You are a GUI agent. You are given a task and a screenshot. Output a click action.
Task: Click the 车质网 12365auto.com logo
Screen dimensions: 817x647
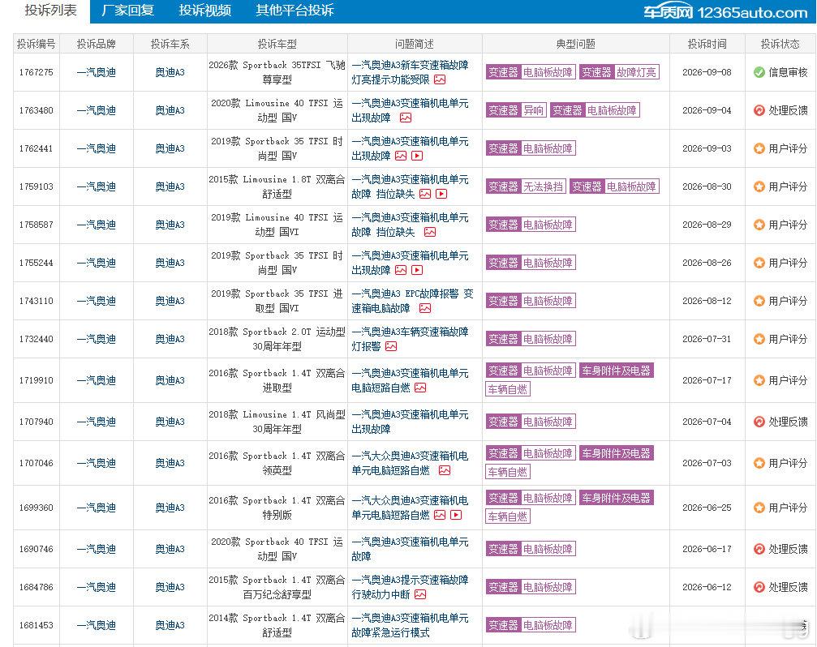[725, 12]
